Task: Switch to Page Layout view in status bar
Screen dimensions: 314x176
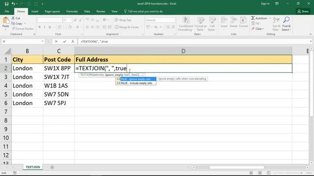Action: (260, 173)
